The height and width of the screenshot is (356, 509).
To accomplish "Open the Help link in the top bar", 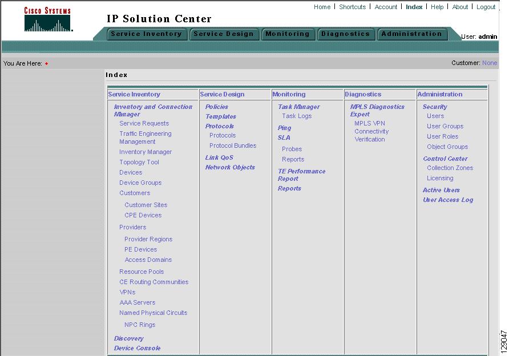I will (437, 7).
